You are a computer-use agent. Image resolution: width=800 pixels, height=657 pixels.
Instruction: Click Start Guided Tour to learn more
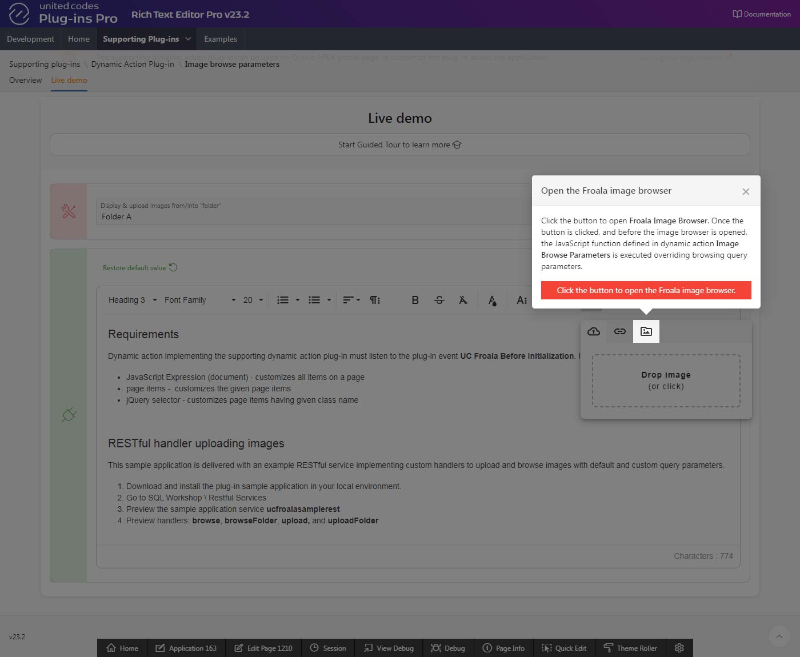point(400,145)
